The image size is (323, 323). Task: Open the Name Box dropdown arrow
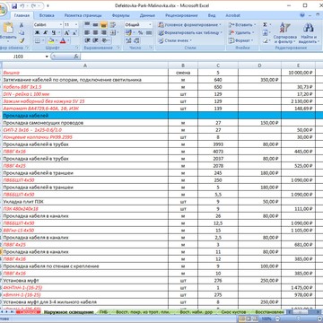[47, 57]
